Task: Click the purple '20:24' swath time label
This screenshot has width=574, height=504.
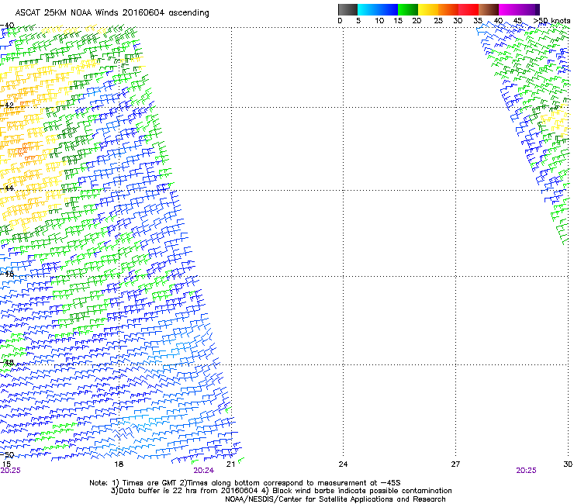Action: click(x=203, y=471)
